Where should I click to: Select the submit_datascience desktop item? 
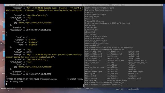pyautogui.click(x=8, y=89)
